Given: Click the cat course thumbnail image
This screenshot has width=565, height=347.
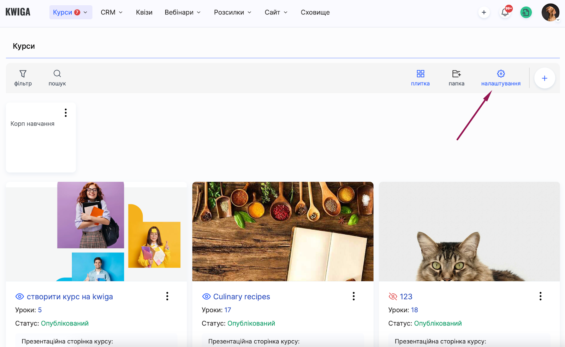Looking at the screenshot, I should [469, 231].
